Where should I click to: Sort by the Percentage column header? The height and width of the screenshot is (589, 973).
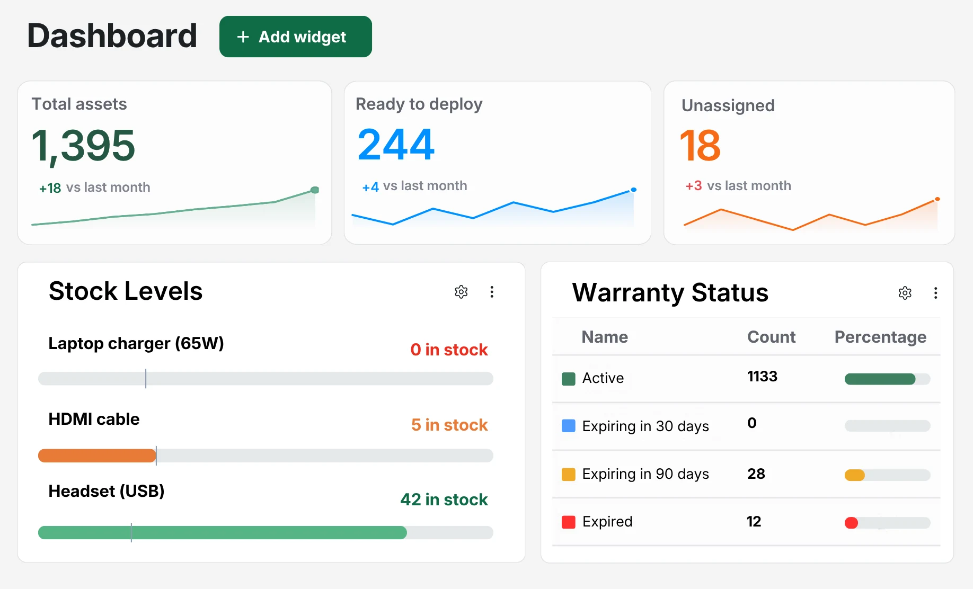point(880,337)
